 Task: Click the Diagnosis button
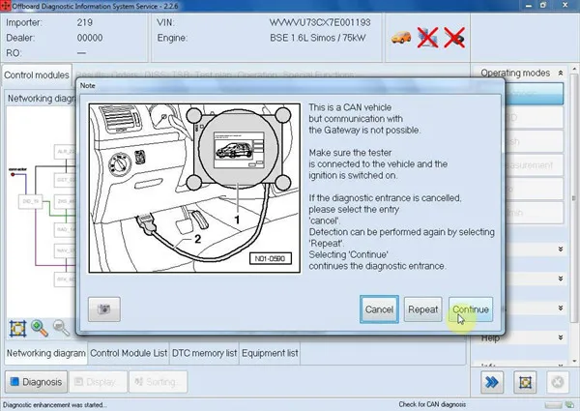pos(37,382)
